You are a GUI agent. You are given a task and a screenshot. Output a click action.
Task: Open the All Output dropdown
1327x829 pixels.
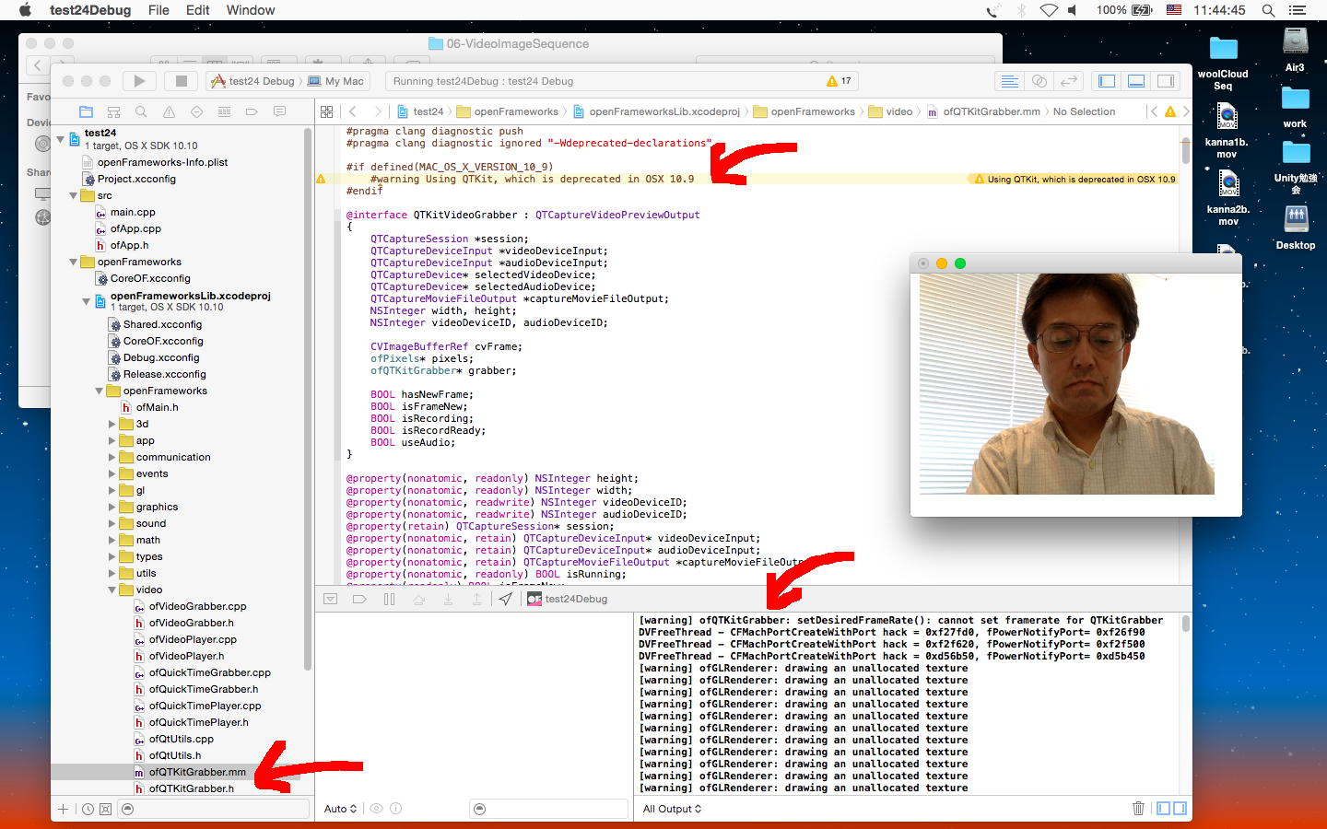click(672, 809)
